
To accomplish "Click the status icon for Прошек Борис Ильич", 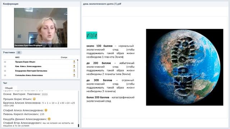I will coord(74,62).
